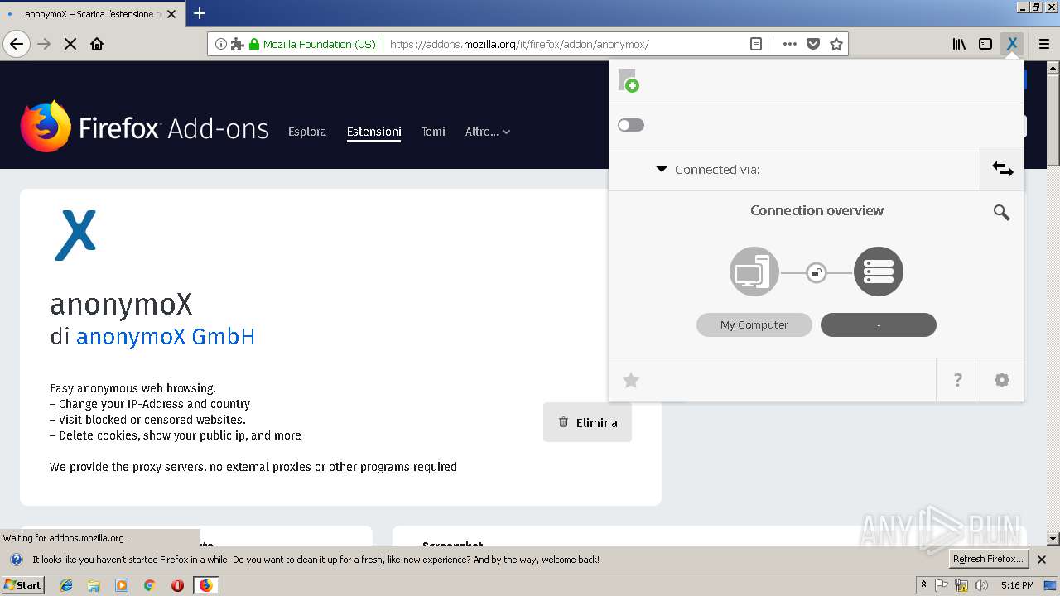Open the Library bookmarks icon
The width and height of the screenshot is (1060, 596).
tap(959, 44)
